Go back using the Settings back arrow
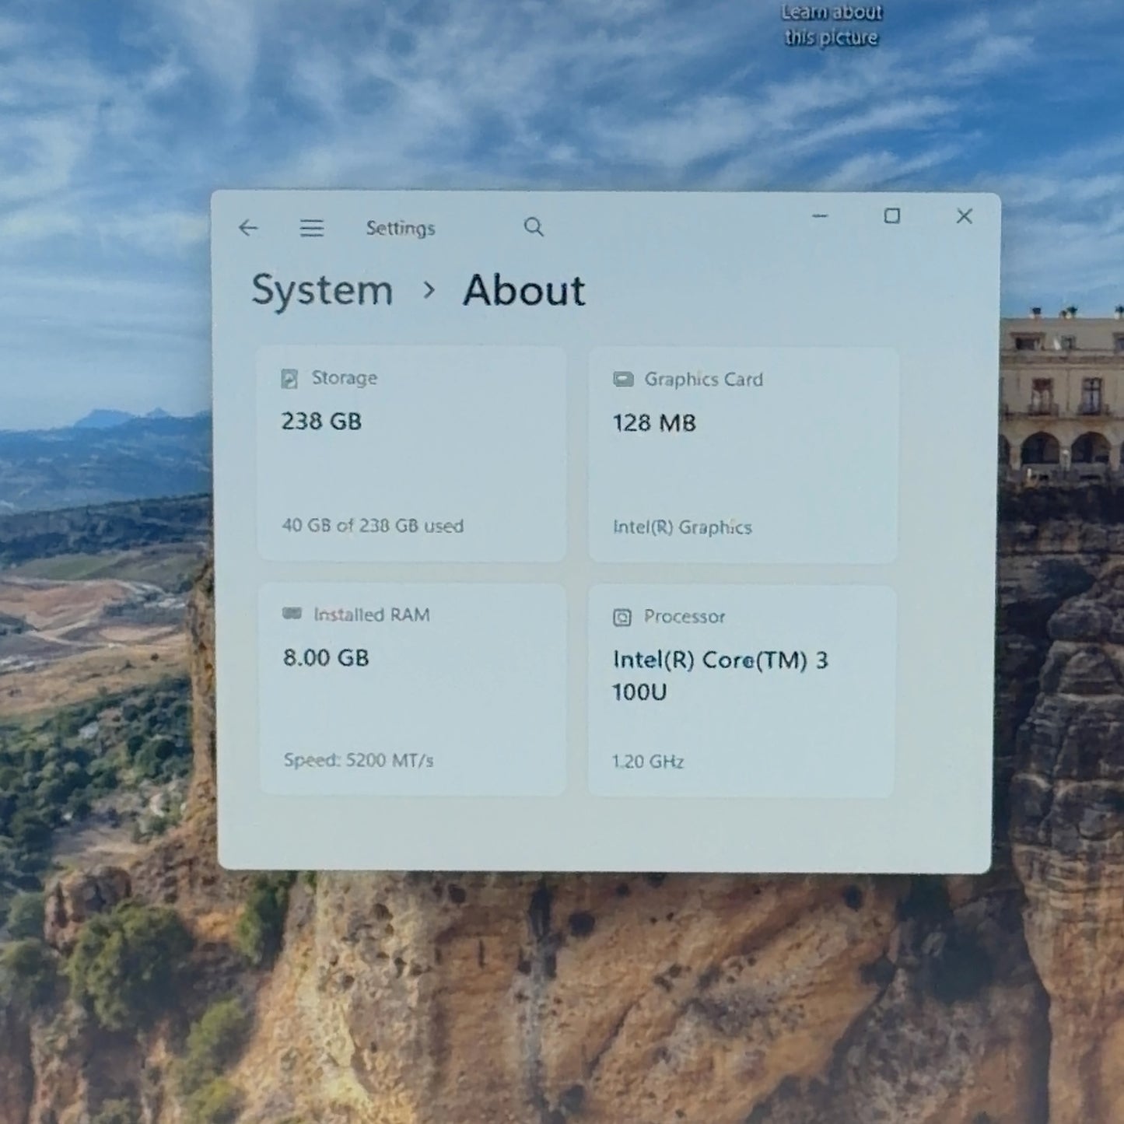Screen dimensions: 1124x1124 248,228
